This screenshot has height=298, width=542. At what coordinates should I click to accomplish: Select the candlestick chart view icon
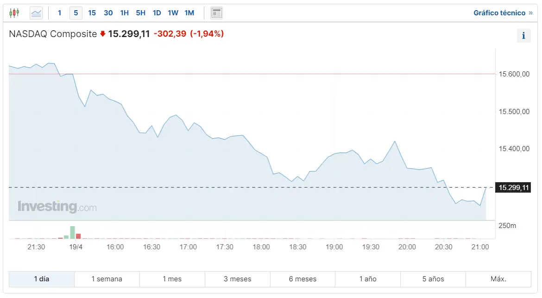pos(14,13)
